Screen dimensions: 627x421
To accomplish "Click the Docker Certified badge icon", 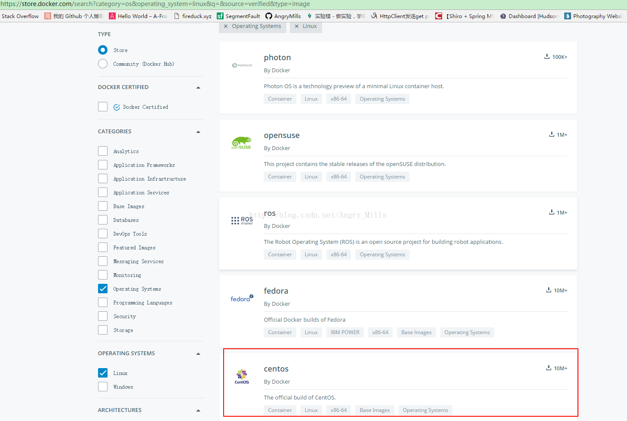I will point(117,107).
